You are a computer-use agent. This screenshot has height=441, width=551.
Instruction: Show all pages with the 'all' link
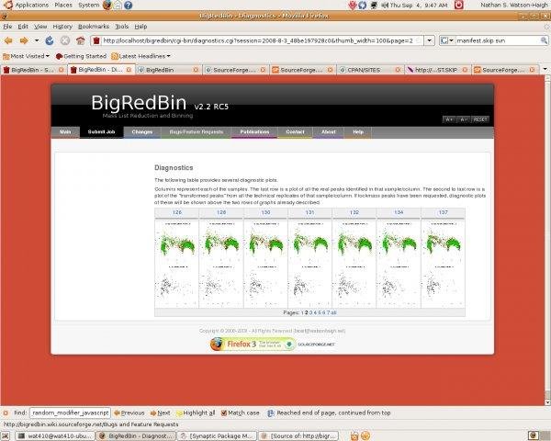pos(333,312)
